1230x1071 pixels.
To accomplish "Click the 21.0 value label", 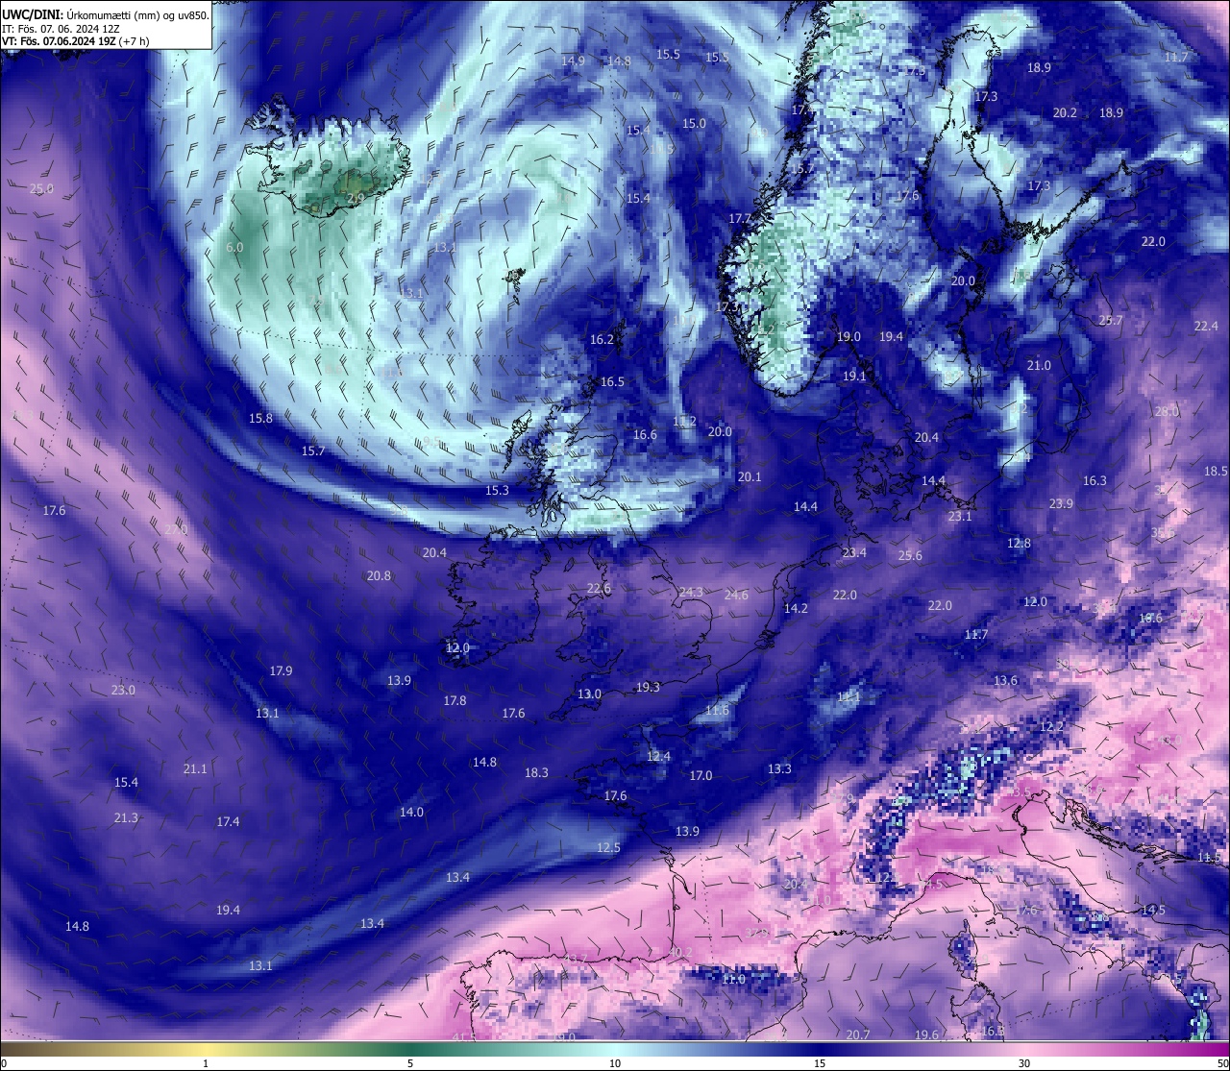I will pyautogui.click(x=1039, y=365).
